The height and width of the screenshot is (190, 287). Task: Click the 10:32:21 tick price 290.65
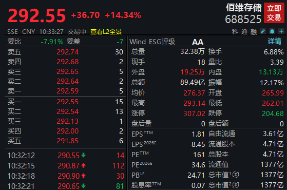click(x=68, y=186)
